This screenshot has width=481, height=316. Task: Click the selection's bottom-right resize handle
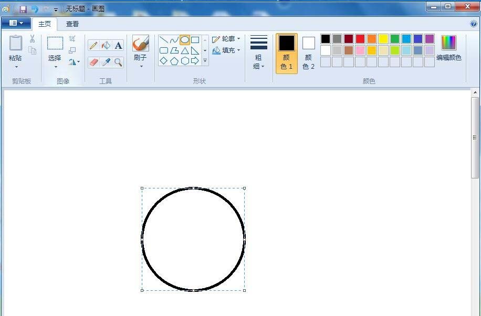(245, 290)
